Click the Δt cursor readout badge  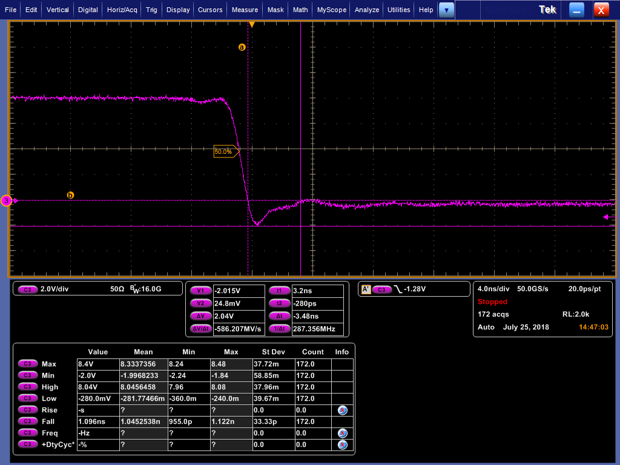(x=279, y=316)
